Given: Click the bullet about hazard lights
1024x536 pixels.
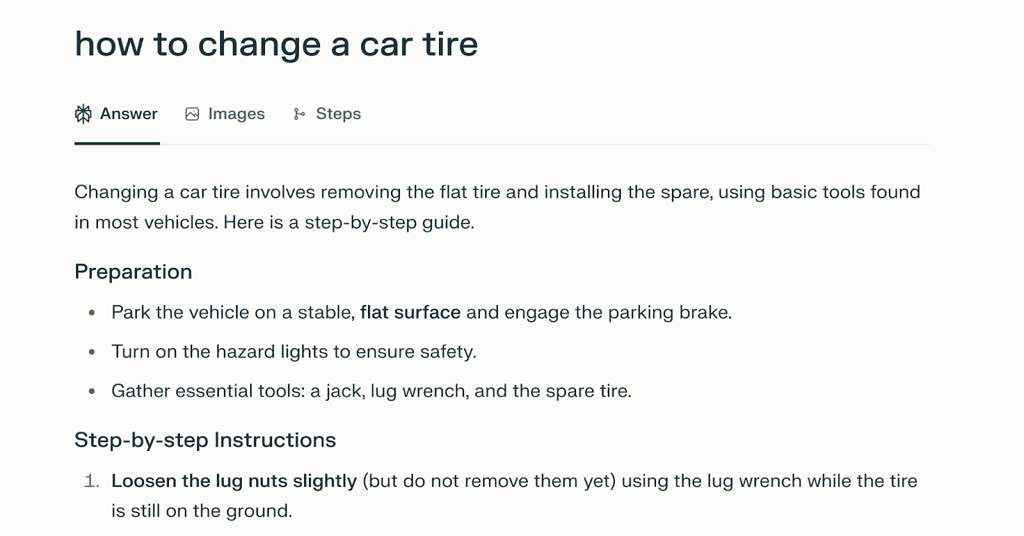Looking at the screenshot, I should coord(294,351).
